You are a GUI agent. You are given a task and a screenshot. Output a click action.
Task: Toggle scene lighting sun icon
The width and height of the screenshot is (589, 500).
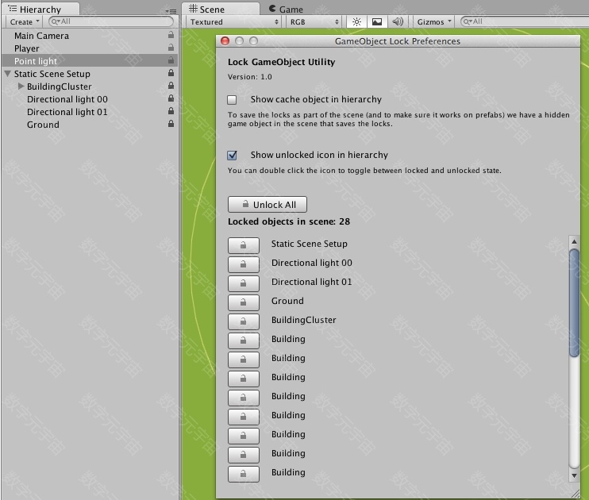pyautogui.click(x=356, y=21)
